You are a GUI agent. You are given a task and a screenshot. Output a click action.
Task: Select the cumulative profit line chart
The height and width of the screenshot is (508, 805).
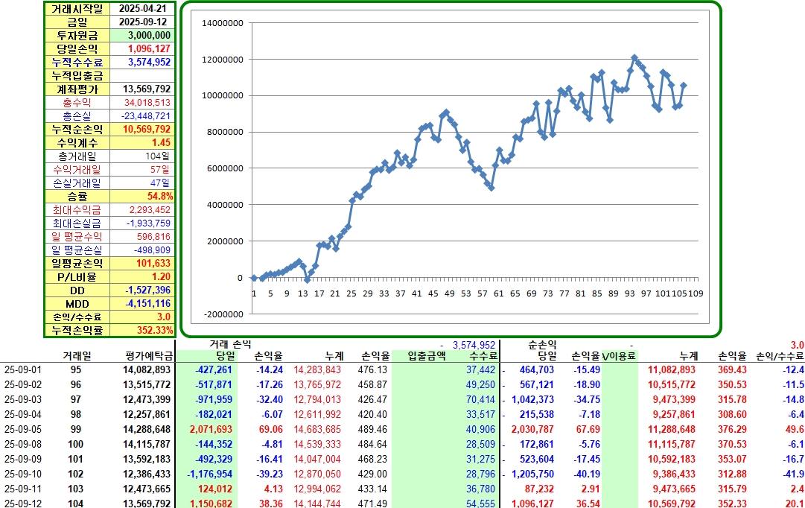451,167
